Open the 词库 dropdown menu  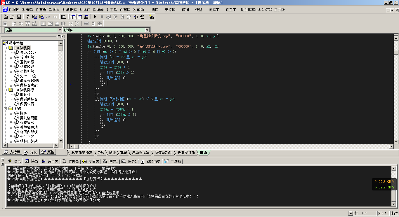[x=214, y=10]
